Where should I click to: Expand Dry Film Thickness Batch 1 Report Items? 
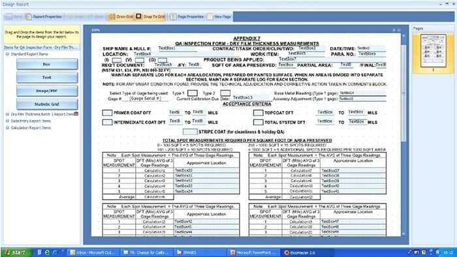(8, 114)
